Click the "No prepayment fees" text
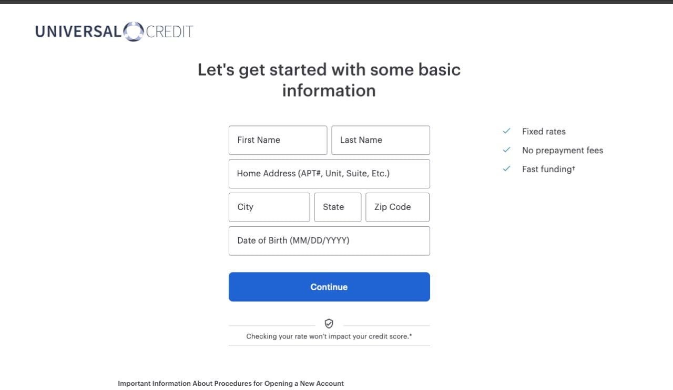 coord(563,151)
